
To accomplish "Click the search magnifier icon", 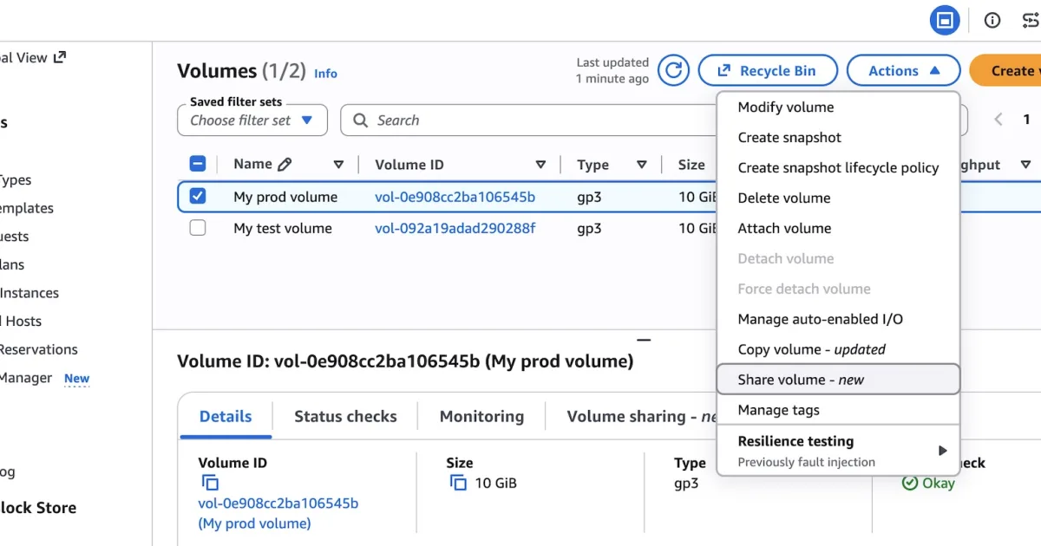I will click(360, 120).
